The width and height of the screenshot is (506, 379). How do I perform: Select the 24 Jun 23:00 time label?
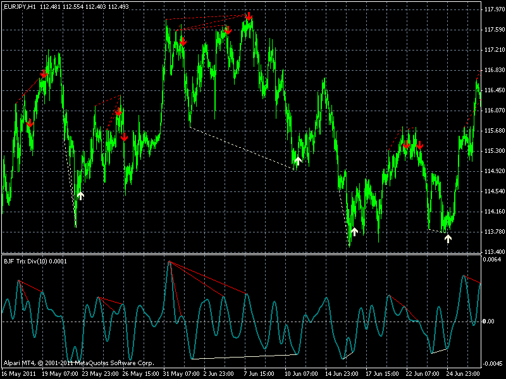[x=463, y=374]
